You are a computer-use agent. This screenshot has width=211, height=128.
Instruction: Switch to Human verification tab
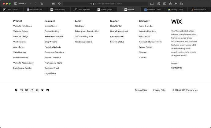(199, 9)
